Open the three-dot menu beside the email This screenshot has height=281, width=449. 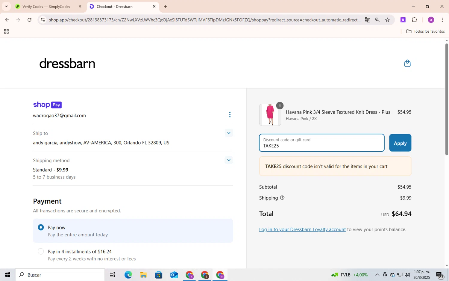pos(230,115)
